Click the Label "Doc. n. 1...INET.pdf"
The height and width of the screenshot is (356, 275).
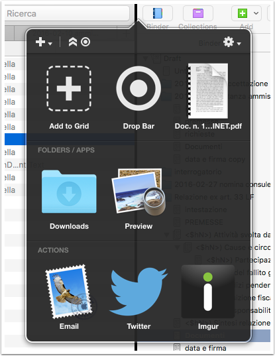pyautogui.click(x=208, y=126)
